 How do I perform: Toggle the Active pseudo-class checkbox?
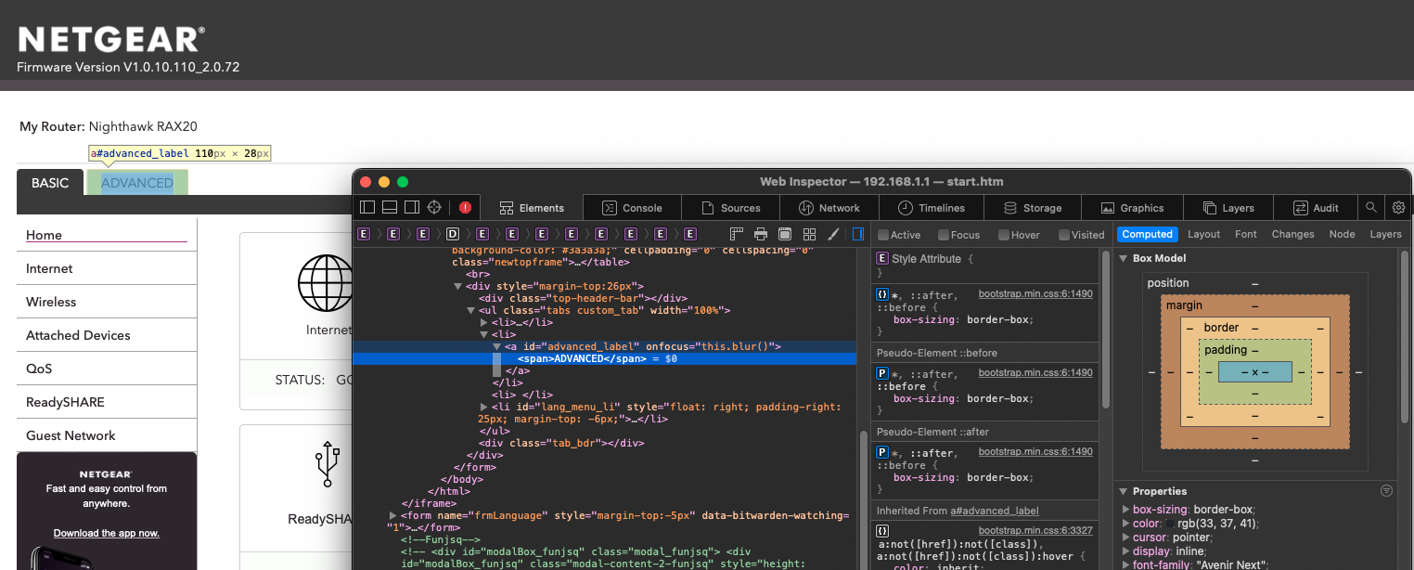pyautogui.click(x=883, y=235)
